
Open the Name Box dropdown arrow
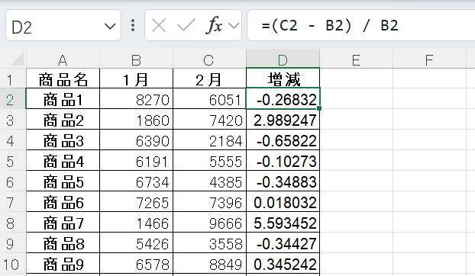110,27
